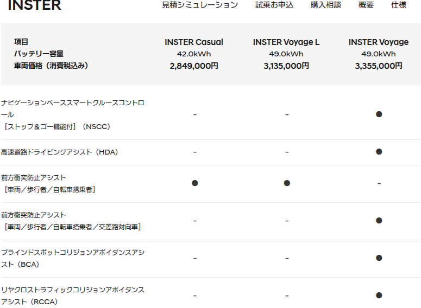Switch to the 仕様 tab
This screenshot has width=421, height=308.
point(398,5)
